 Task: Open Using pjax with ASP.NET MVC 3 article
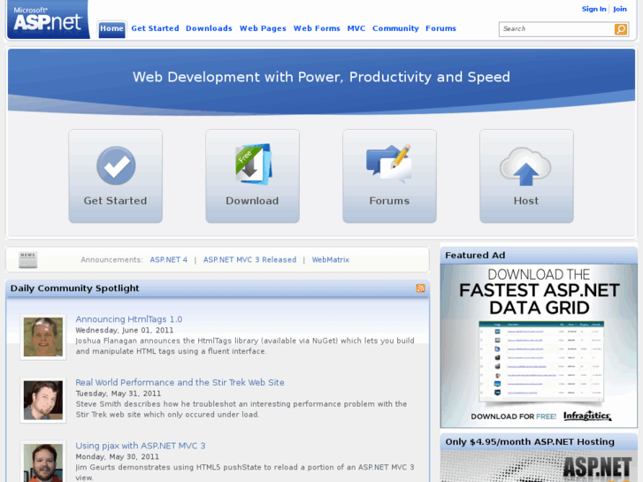pos(141,446)
